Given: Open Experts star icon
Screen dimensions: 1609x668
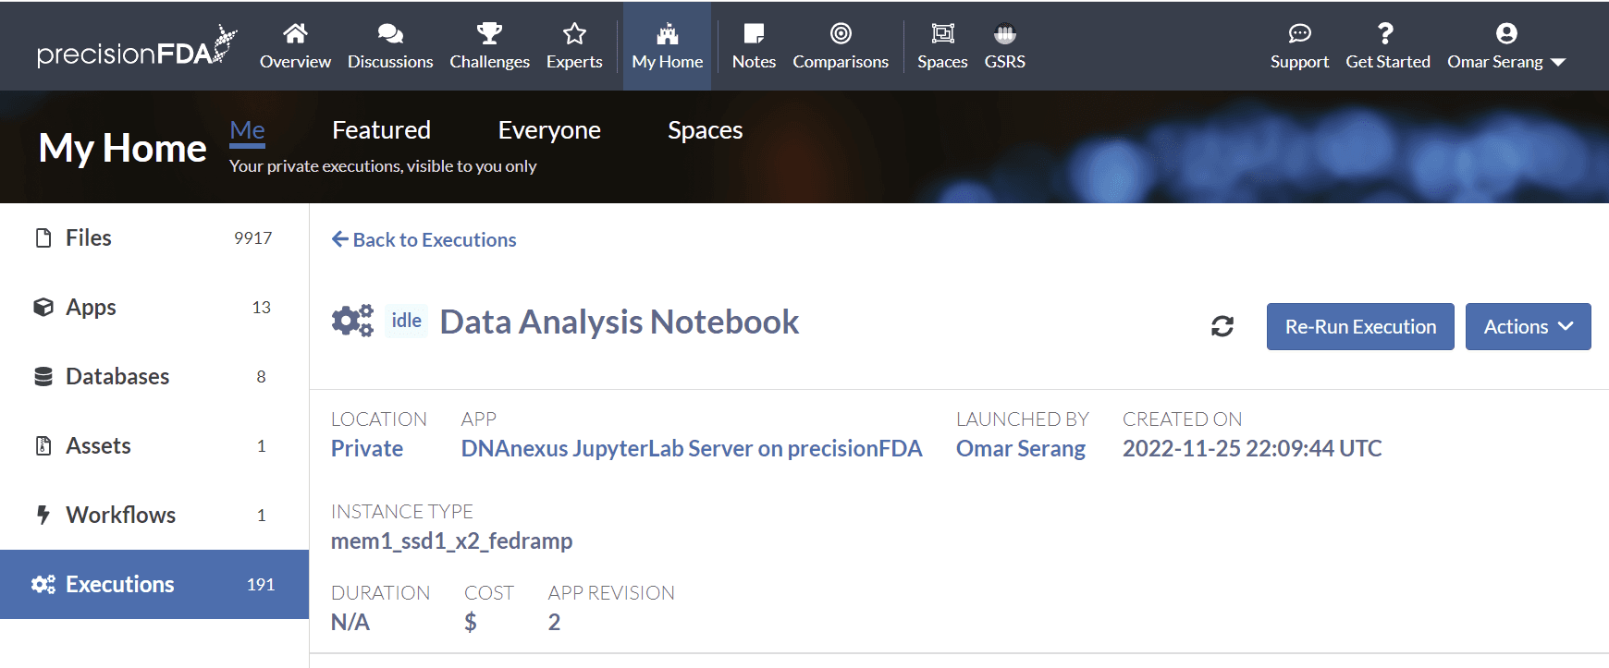Looking at the screenshot, I should tap(574, 34).
